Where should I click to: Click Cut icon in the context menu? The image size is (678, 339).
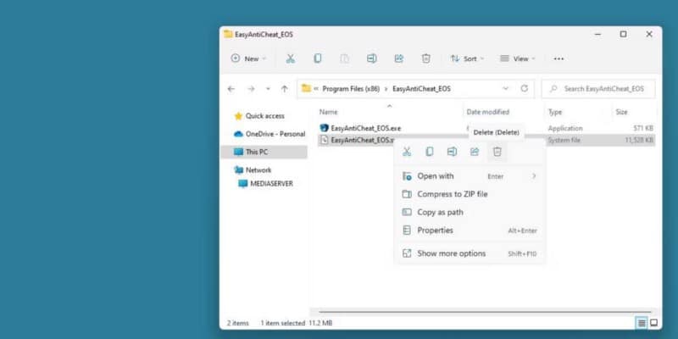click(407, 152)
